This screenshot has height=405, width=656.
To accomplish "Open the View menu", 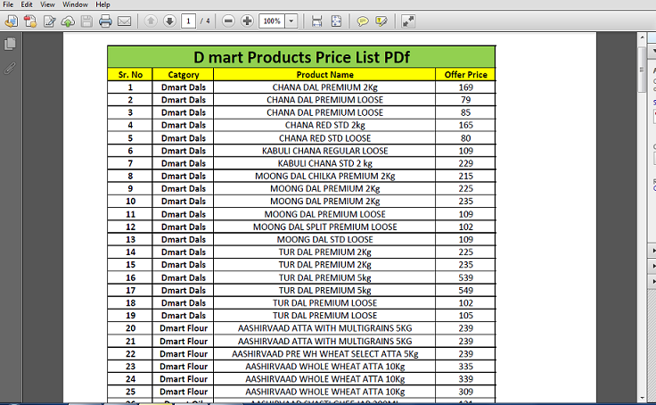I will pos(47,4).
